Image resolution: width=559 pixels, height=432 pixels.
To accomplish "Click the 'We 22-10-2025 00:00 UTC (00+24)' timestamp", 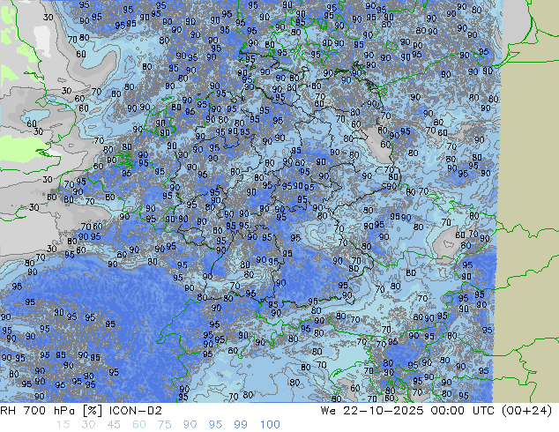I will point(436,411).
